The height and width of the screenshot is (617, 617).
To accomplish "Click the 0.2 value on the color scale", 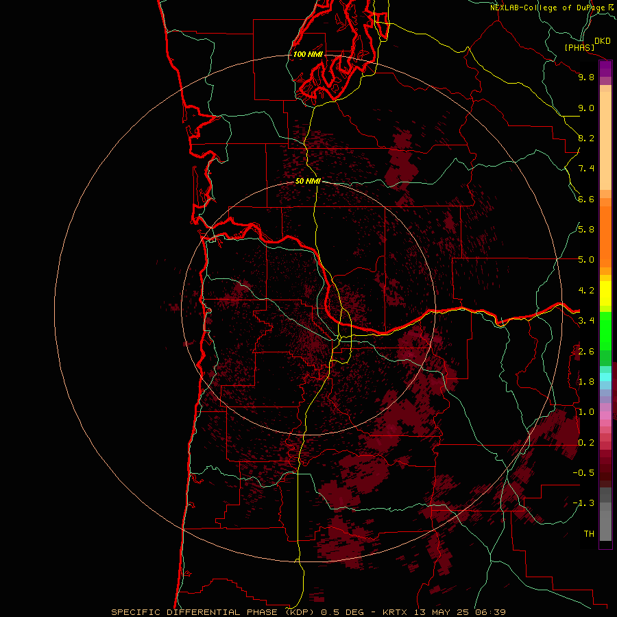I will point(586,443).
